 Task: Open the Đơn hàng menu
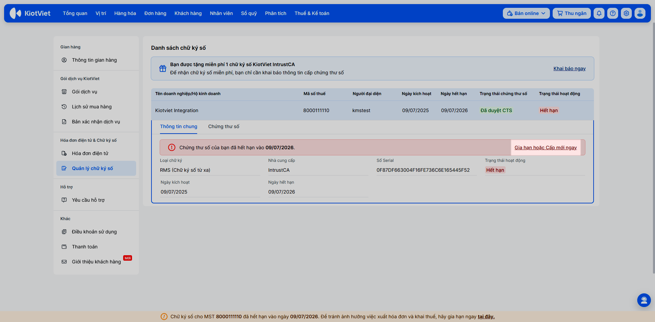click(x=155, y=13)
